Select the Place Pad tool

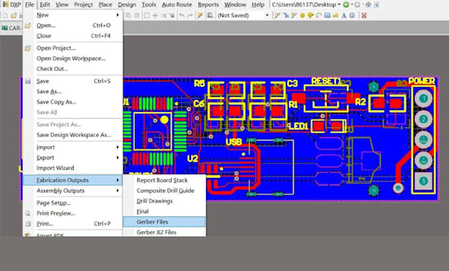[302, 15]
